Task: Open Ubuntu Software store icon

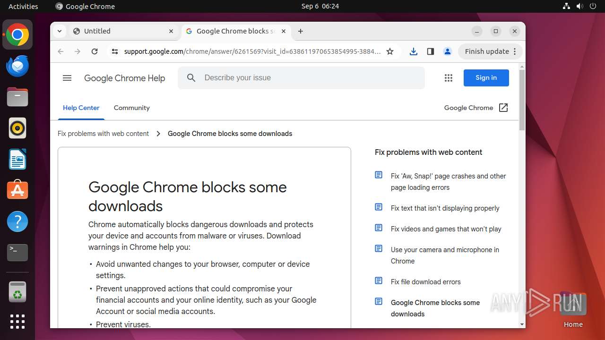Action: click(17, 190)
